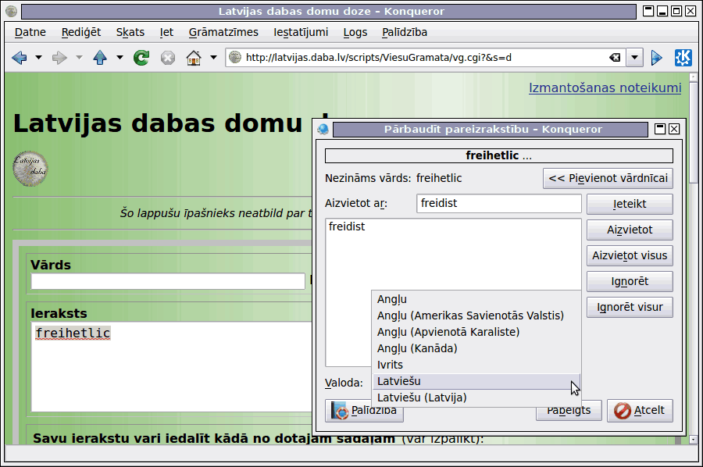
Task: Open the Datne menu
Action: 30,32
